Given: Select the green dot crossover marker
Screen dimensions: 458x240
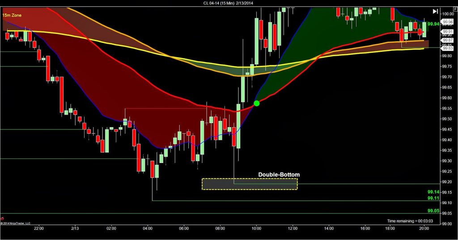Looking at the screenshot, I should pos(256,103).
